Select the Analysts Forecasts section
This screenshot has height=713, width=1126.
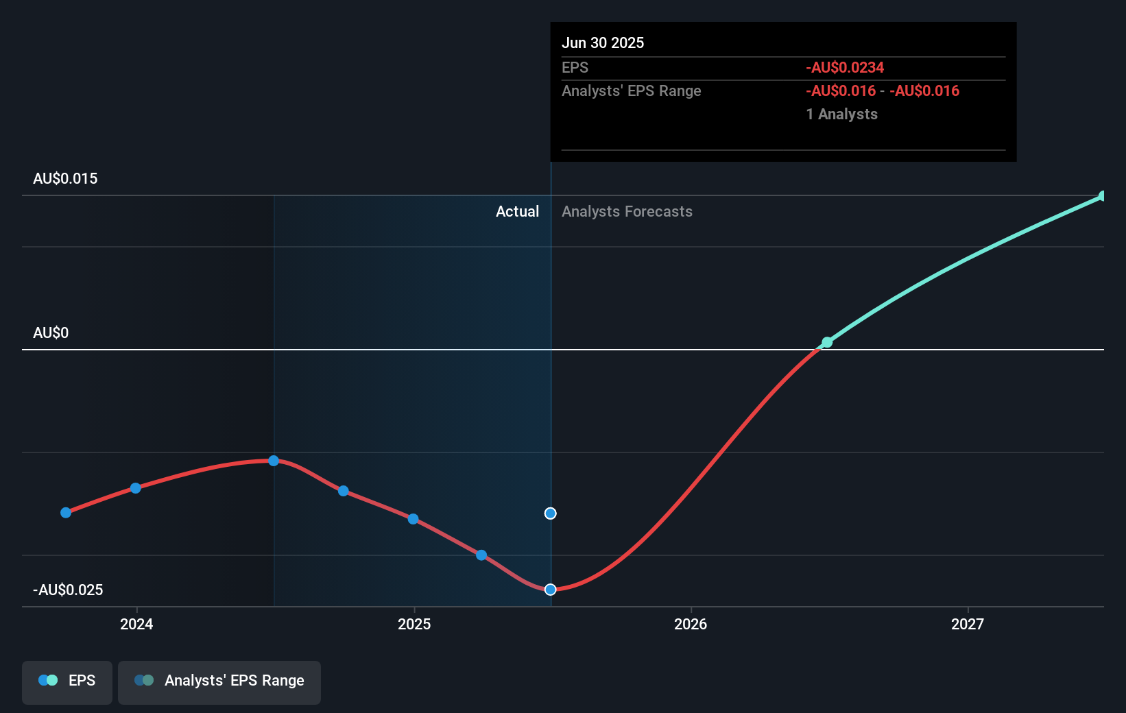tap(626, 211)
